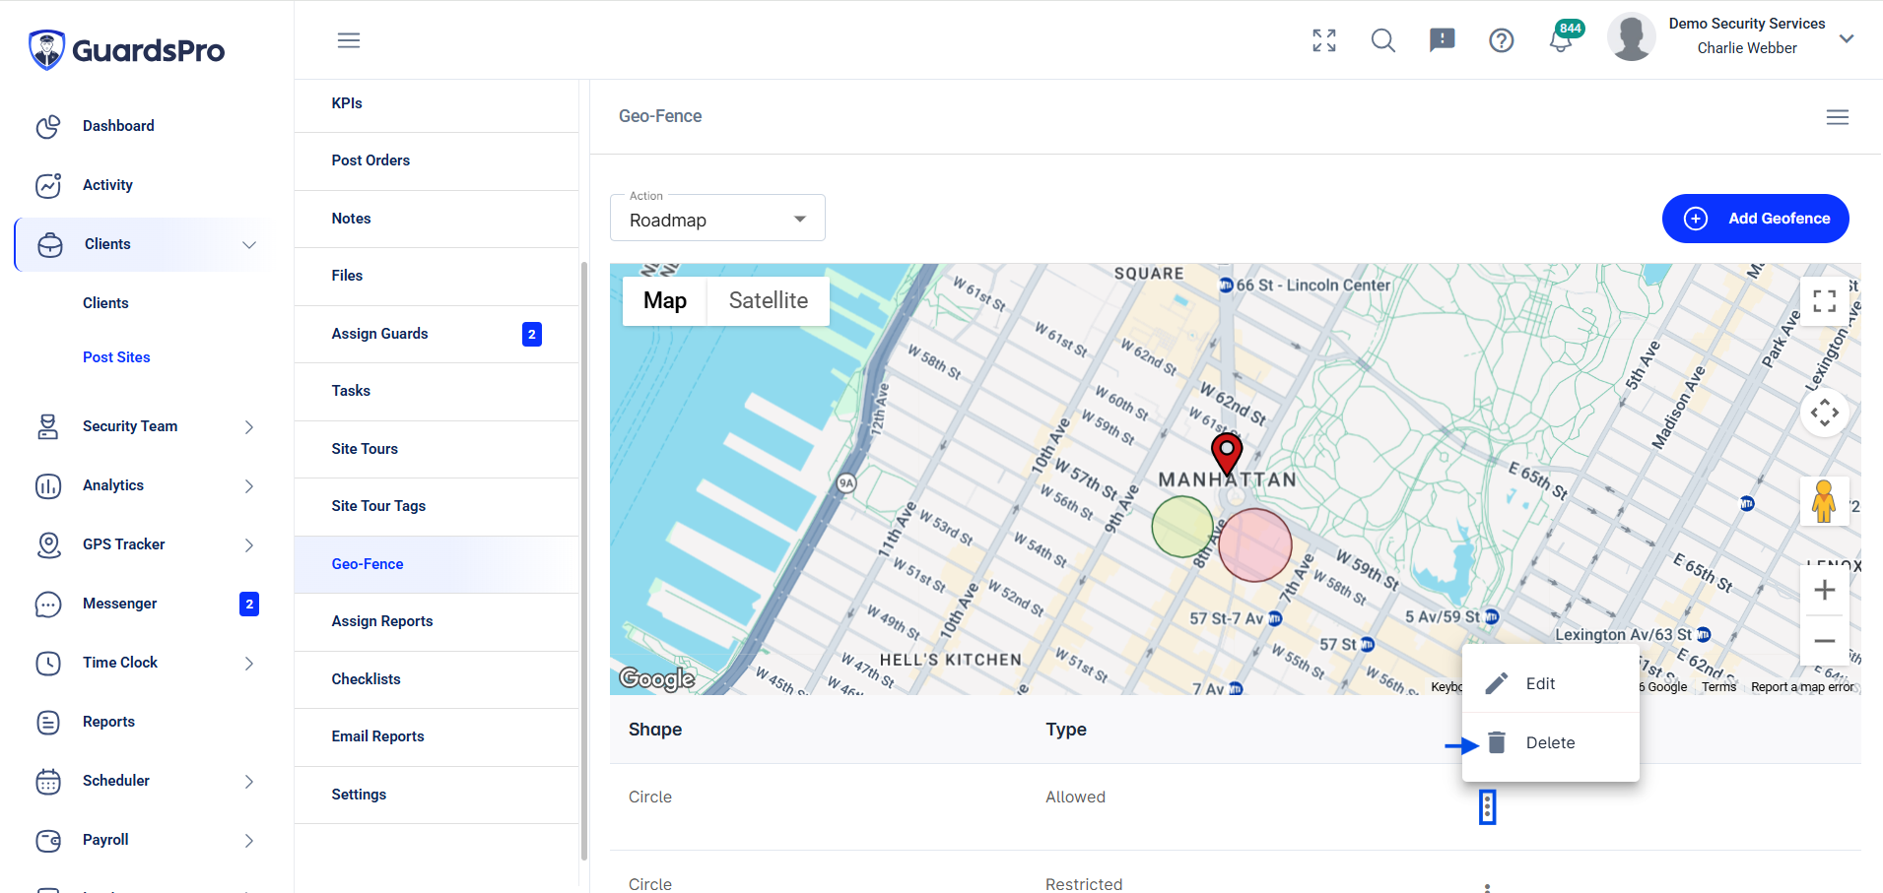Click the red restricted geofence circle
This screenshot has width=1883, height=893.
point(1256,546)
